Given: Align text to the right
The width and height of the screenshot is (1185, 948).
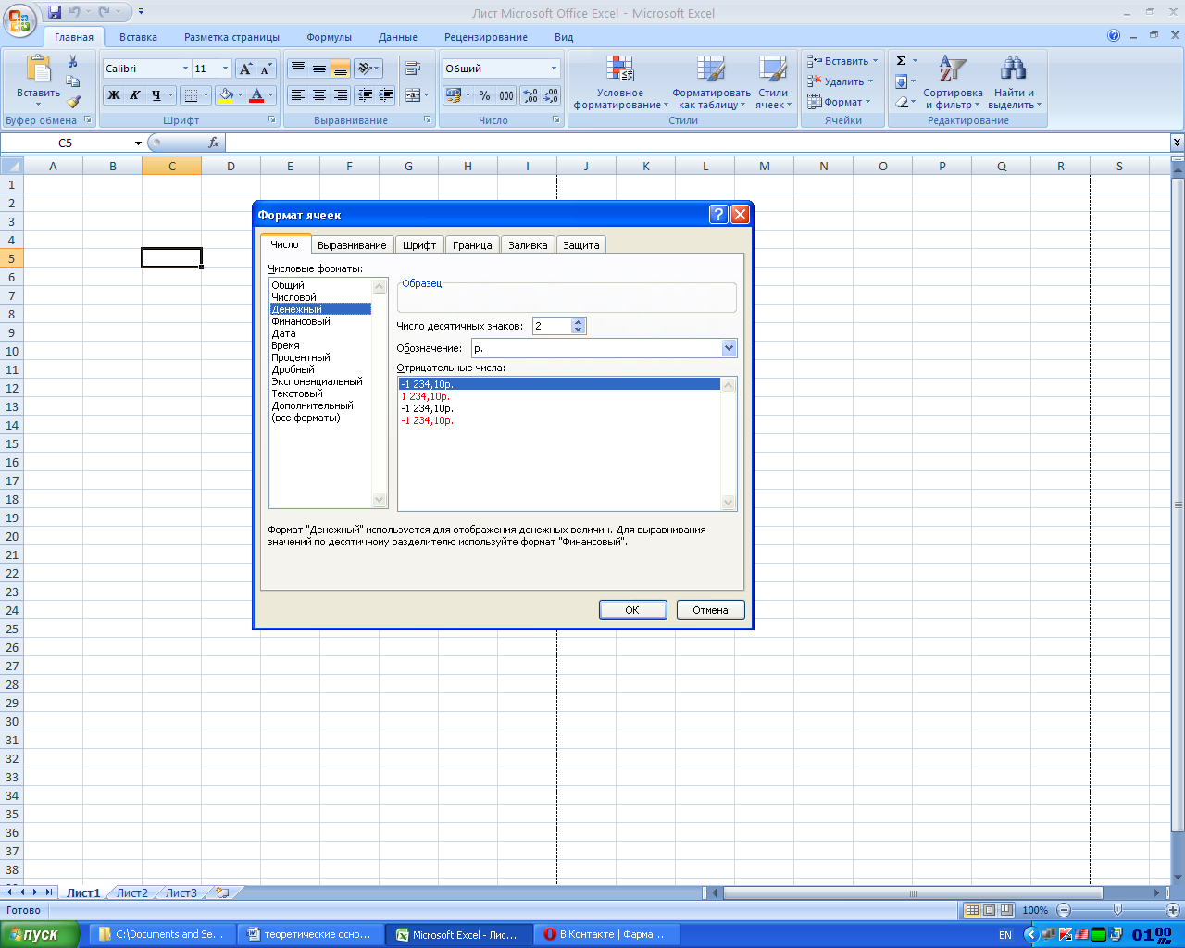Looking at the screenshot, I should pos(341,94).
